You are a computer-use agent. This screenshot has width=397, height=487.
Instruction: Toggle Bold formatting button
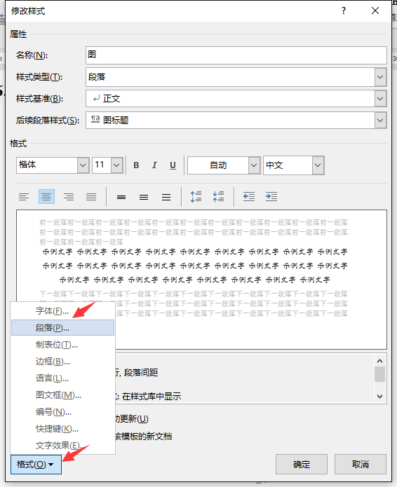136,165
